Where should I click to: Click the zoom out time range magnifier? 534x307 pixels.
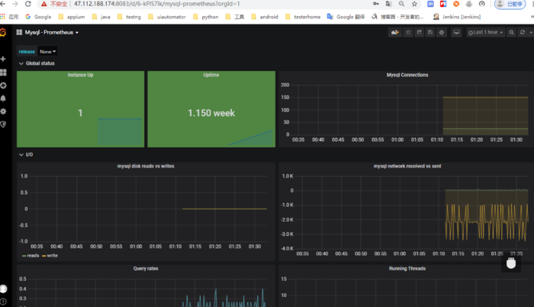511,32
